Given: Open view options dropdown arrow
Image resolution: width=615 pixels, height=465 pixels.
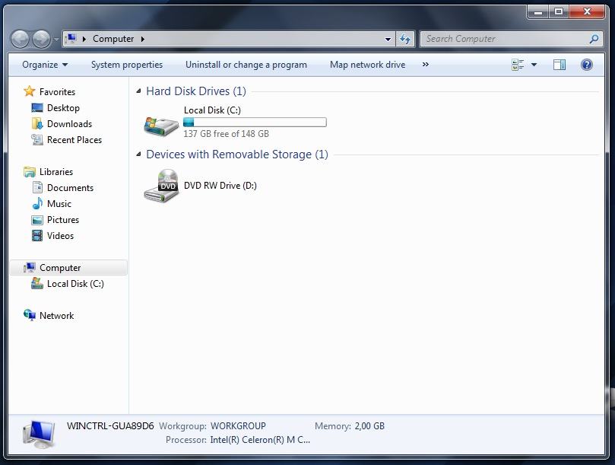Looking at the screenshot, I should tap(534, 65).
